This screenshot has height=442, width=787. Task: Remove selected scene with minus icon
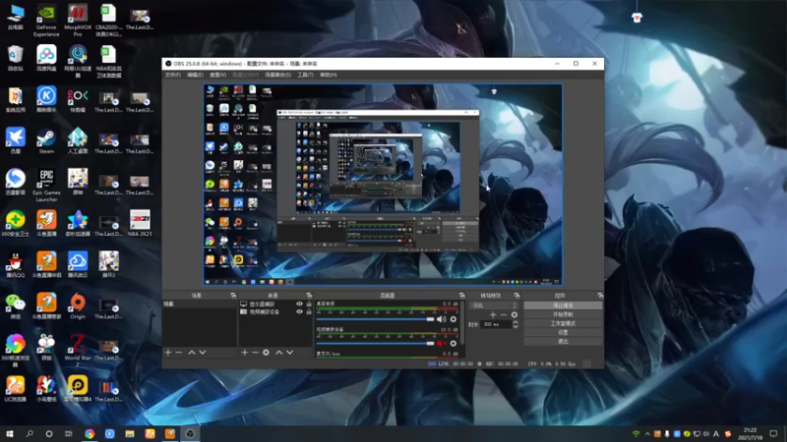[179, 353]
